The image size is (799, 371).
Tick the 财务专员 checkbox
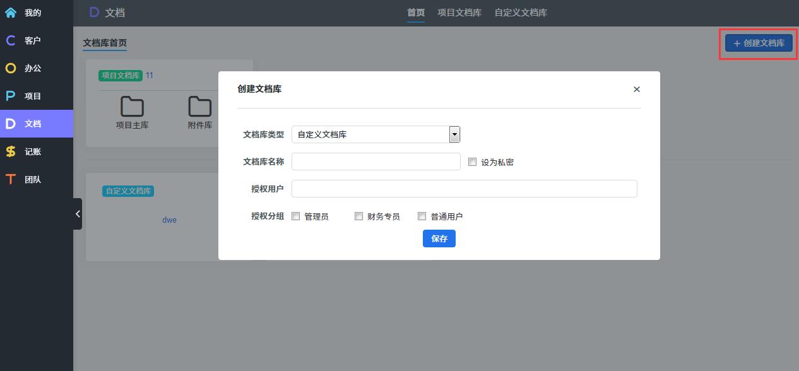[x=358, y=216]
